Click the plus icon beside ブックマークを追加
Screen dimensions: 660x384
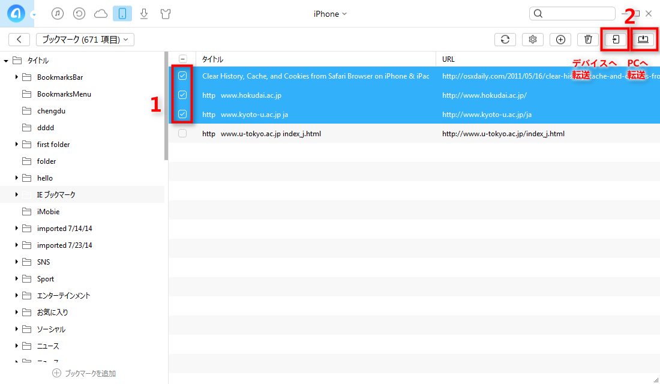pyautogui.click(x=56, y=373)
